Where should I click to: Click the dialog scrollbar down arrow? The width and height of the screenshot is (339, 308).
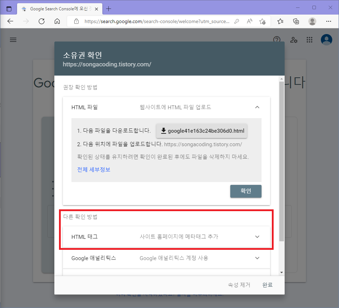pyautogui.click(x=281, y=273)
